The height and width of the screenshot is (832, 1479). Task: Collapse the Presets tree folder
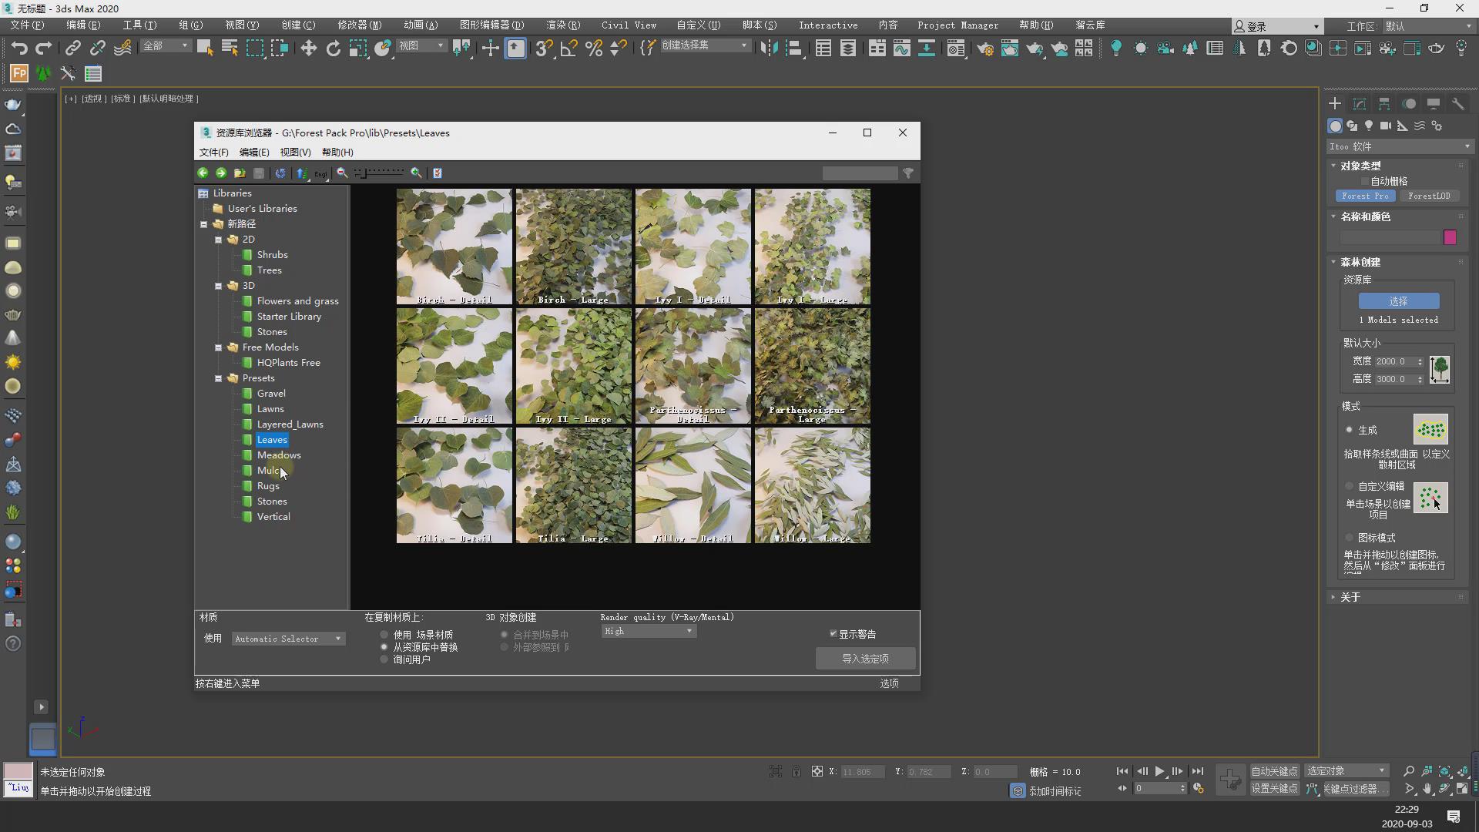pyautogui.click(x=219, y=378)
